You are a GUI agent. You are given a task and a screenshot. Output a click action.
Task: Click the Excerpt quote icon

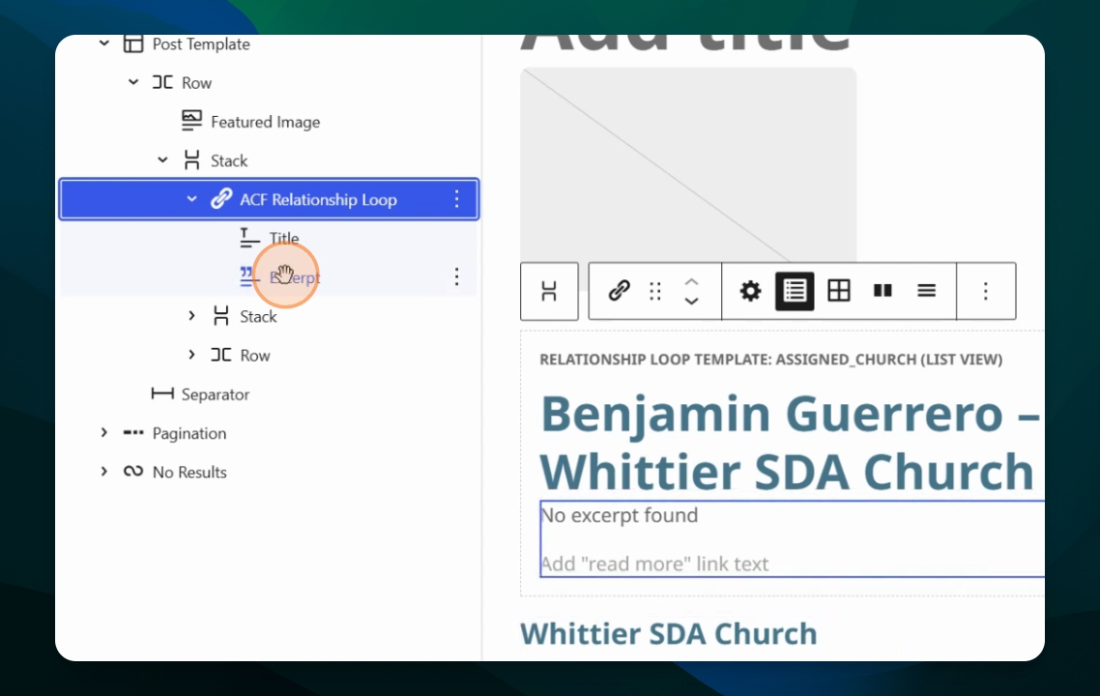pyautogui.click(x=247, y=276)
